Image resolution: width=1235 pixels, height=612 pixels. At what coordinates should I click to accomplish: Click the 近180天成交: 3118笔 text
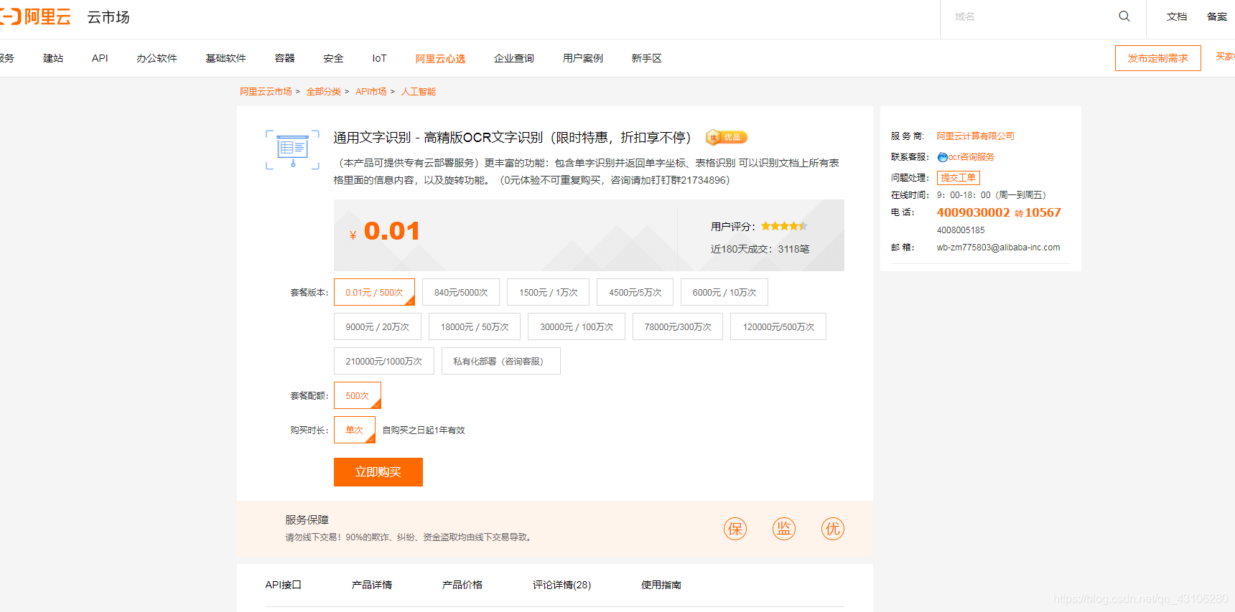tap(760, 249)
